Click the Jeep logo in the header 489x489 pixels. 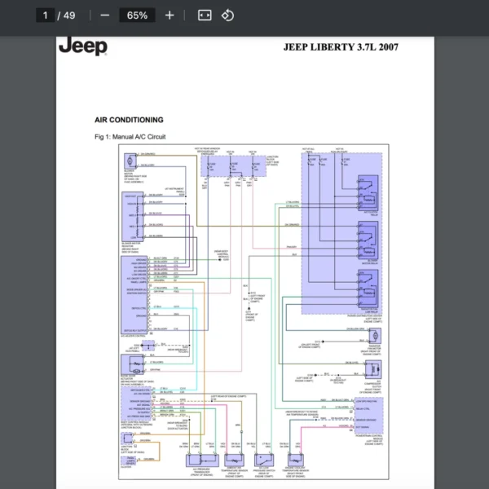82,46
